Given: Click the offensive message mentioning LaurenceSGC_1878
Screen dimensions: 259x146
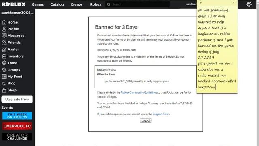Looking at the screenshot, I should click(x=137, y=81).
